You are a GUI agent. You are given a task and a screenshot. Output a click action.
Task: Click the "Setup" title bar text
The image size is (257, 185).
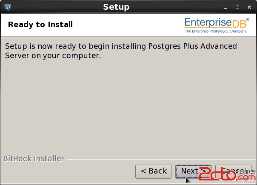click(x=116, y=7)
